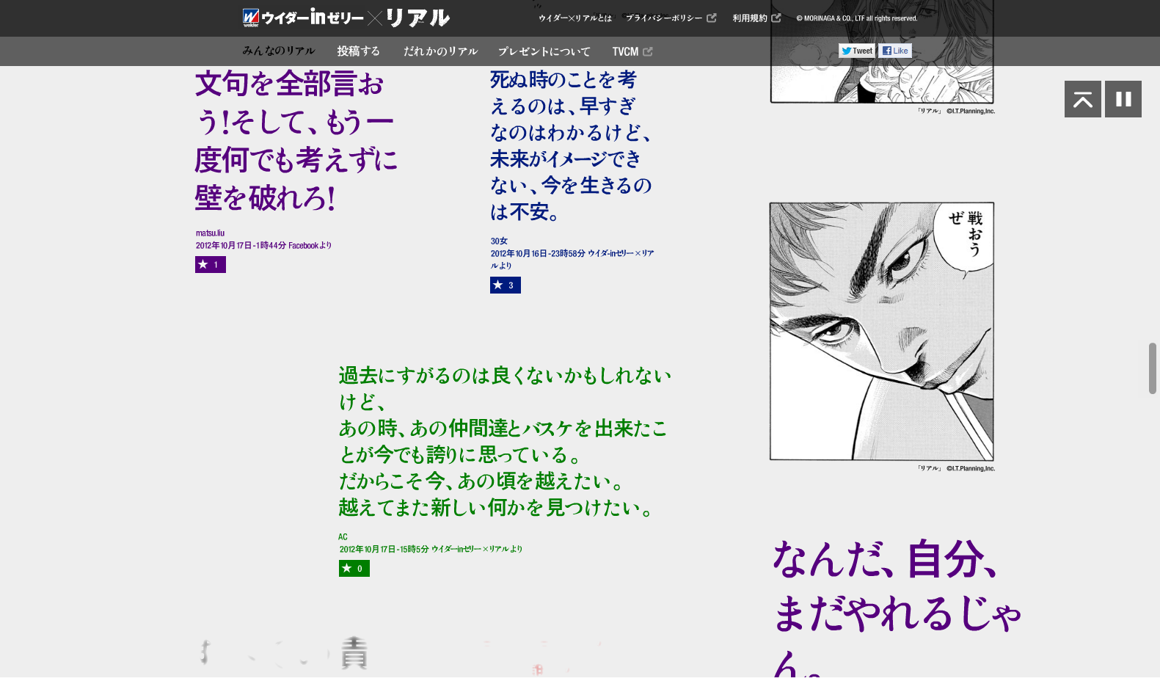Click the Tweet button

[x=856, y=51]
